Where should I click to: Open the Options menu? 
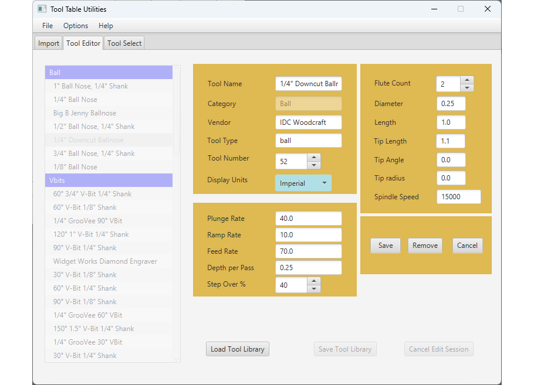click(x=76, y=26)
